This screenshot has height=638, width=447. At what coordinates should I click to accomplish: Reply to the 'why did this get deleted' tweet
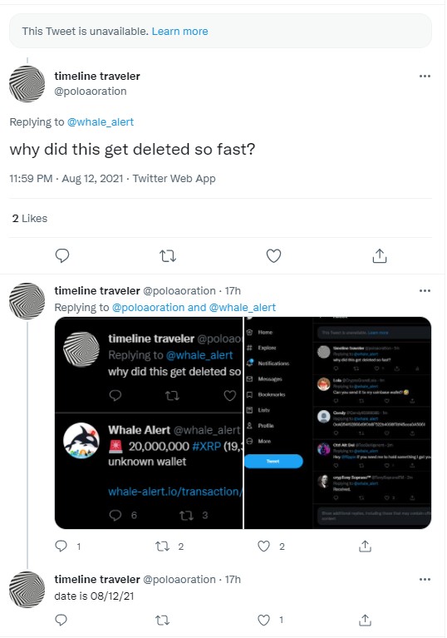pyautogui.click(x=62, y=256)
